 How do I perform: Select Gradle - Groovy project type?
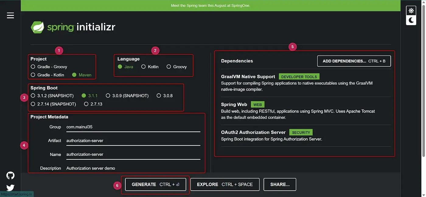49,67
